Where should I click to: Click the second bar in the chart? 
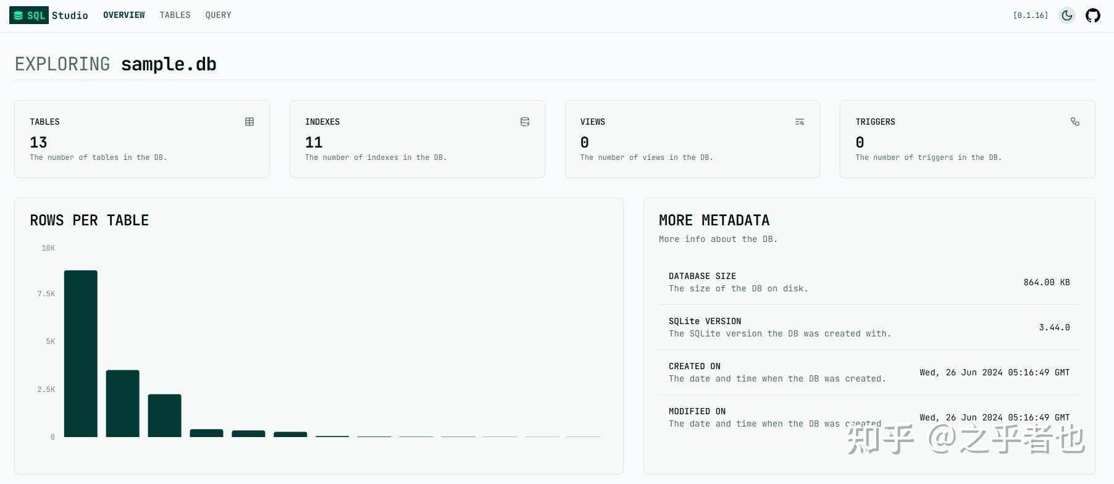pyautogui.click(x=123, y=403)
